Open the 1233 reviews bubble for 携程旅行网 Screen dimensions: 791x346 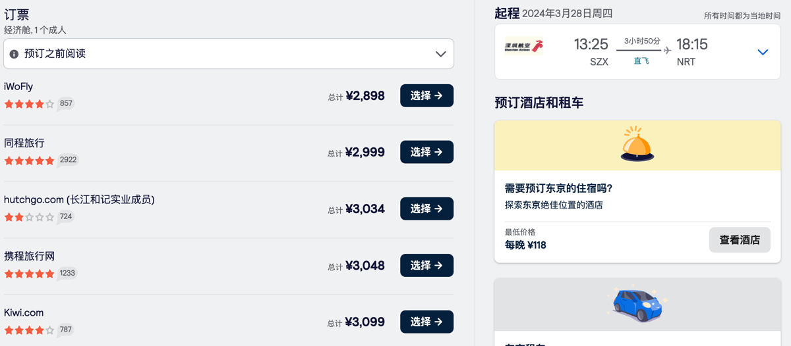(67, 274)
